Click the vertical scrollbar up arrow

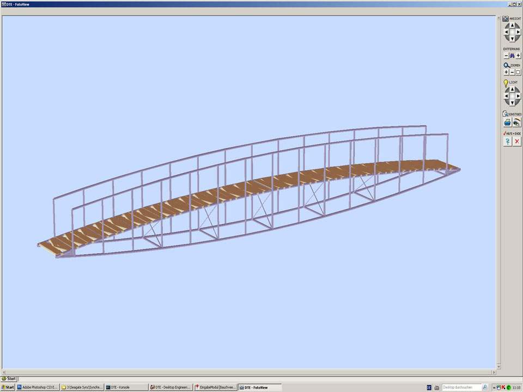498,18
